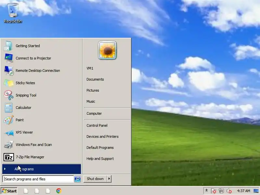The height and width of the screenshot is (195, 260).
Task: Click the Calculator label
Action: 23,108
